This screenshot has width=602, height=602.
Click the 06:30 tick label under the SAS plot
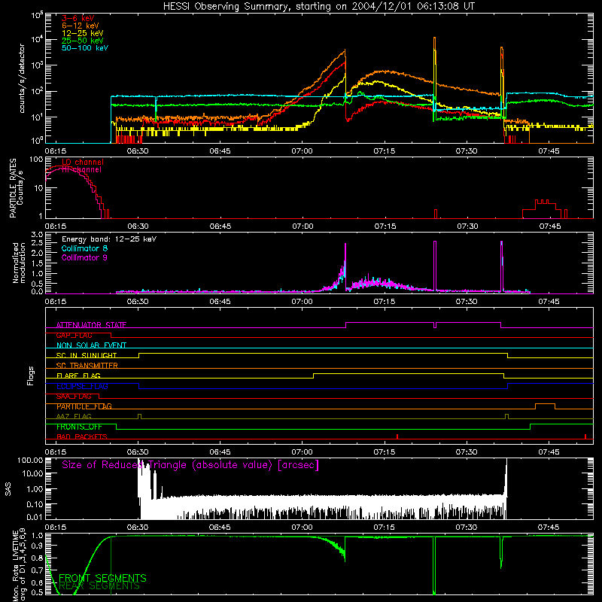(138, 528)
